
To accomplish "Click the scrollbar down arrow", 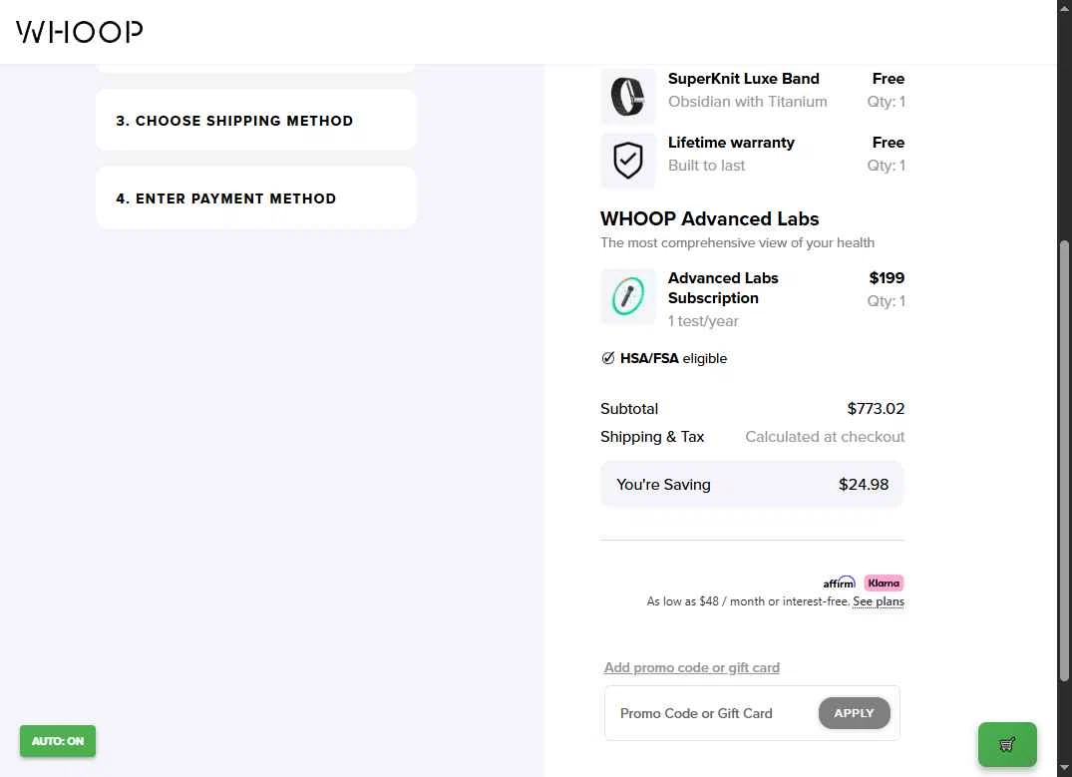I will [1064, 769].
